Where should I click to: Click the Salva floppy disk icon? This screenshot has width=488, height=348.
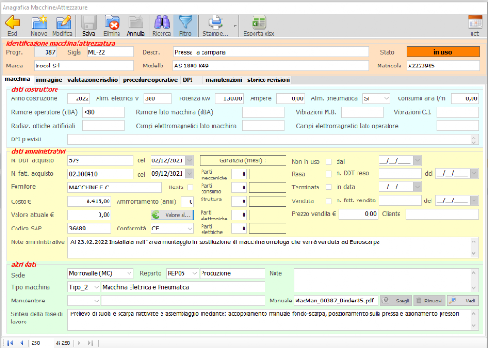click(x=88, y=23)
